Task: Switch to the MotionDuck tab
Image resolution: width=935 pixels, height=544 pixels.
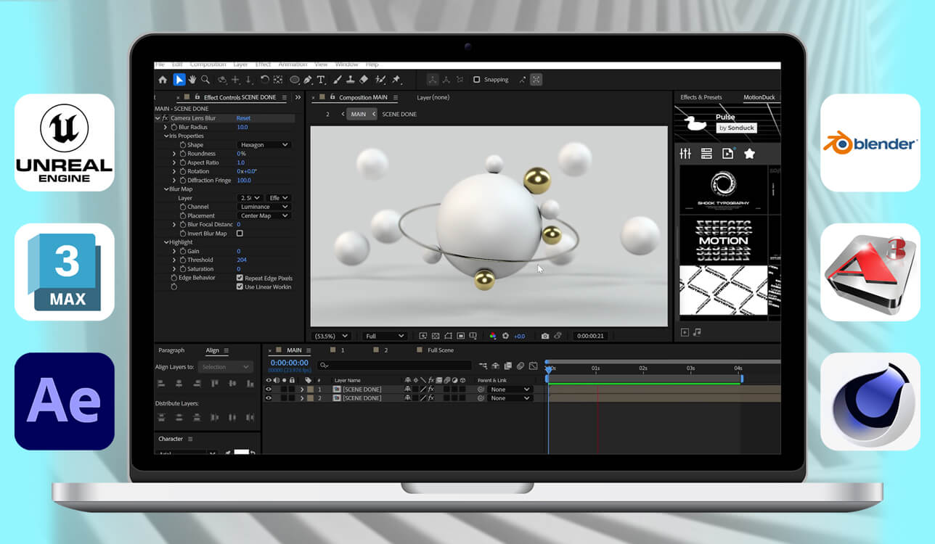Action: click(x=759, y=97)
